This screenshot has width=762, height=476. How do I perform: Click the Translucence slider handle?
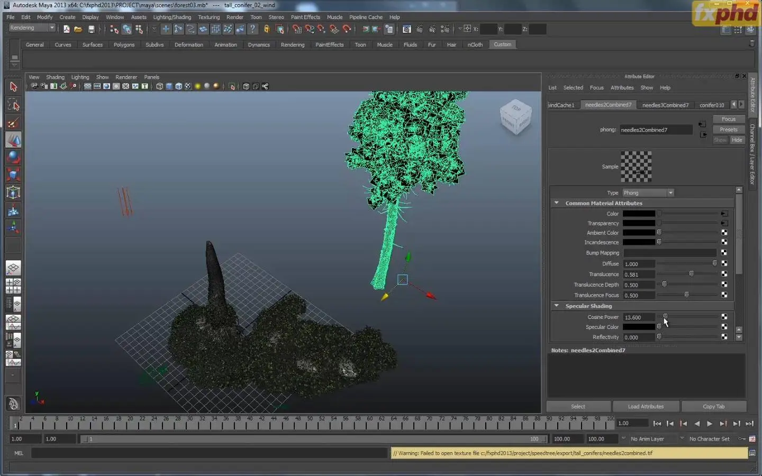pos(691,274)
